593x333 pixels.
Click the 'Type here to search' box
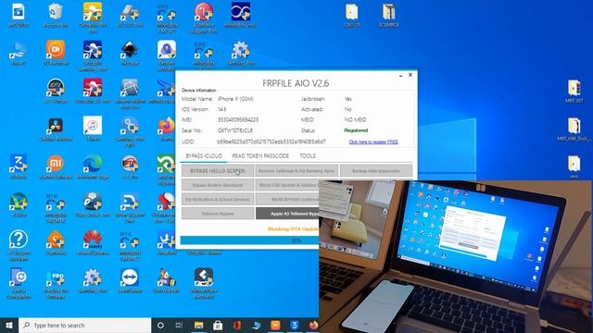click(x=84, y=325)
